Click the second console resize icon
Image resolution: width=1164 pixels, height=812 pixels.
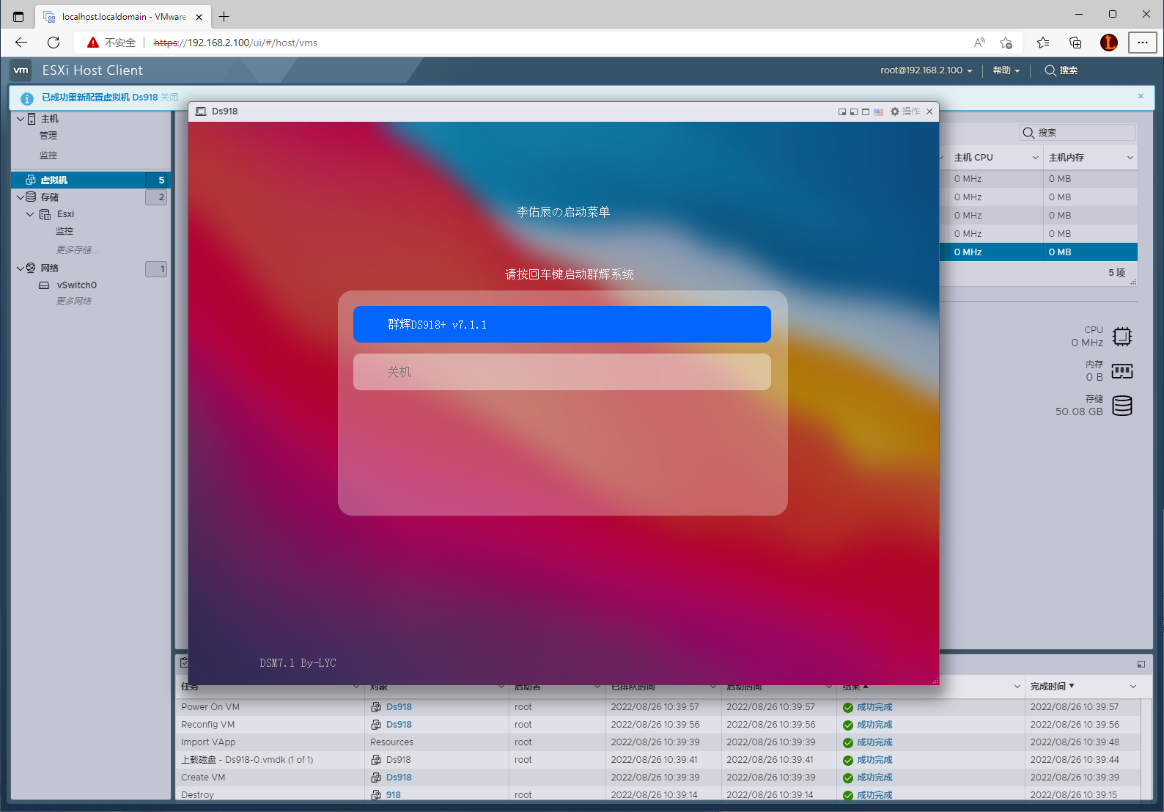point(854,111)
